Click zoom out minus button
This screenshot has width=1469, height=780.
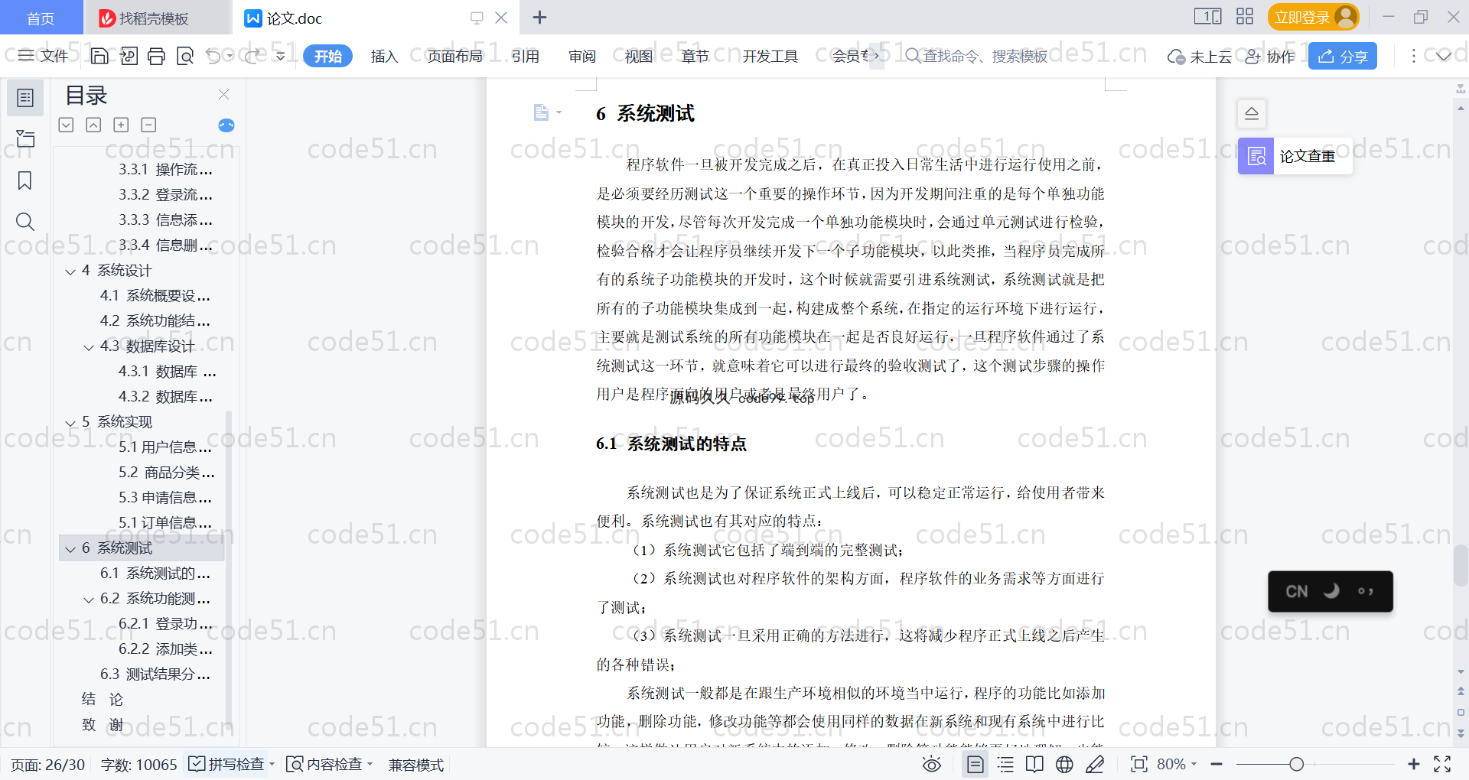(x=1217, y=764)
